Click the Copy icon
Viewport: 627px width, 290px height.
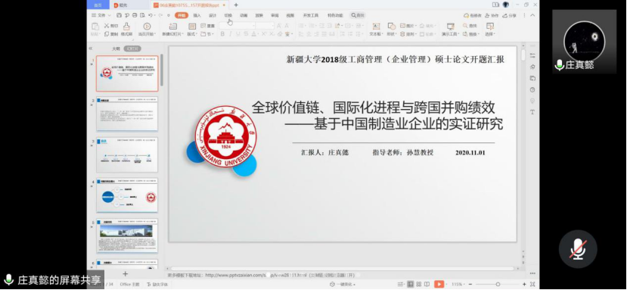(107, 34)
